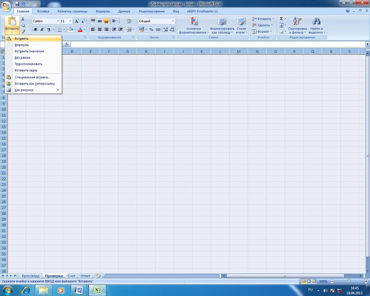Open Сортировка и фильтр dropdown
370x296 pixels.
pyautogui.click(x=297, y=25)
